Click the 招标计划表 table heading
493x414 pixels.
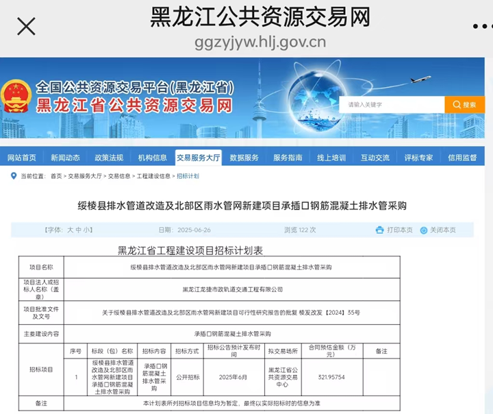pos(190,251)
